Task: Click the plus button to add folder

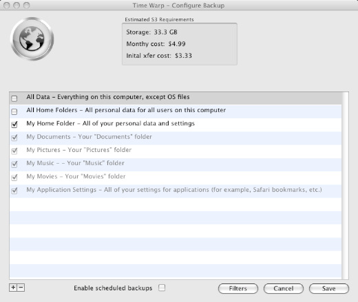Action: point(13,288)
